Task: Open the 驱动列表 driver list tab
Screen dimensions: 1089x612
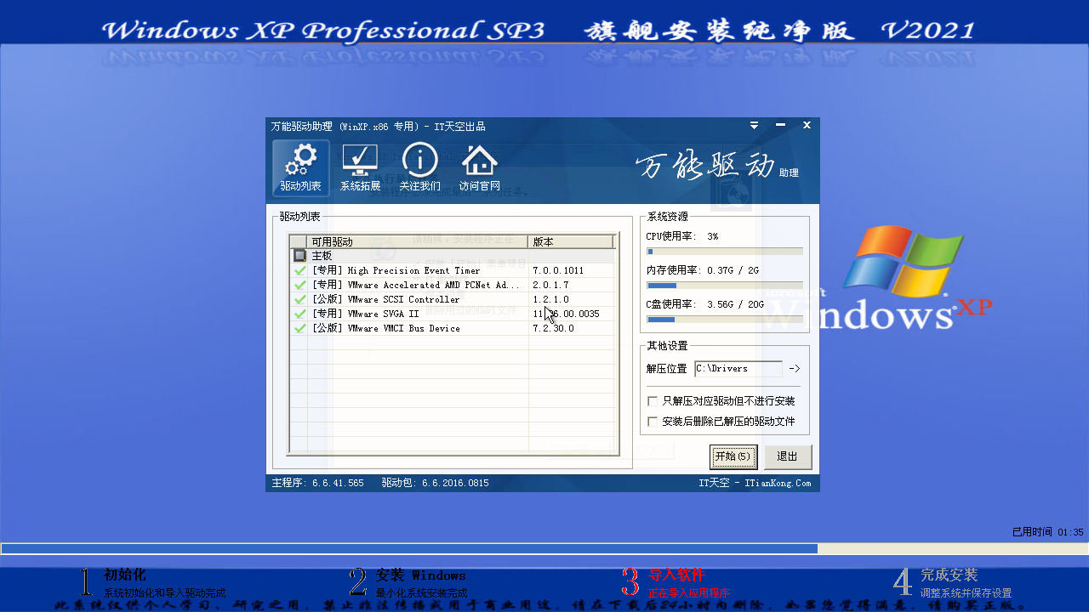Action: tap(301, 168)
